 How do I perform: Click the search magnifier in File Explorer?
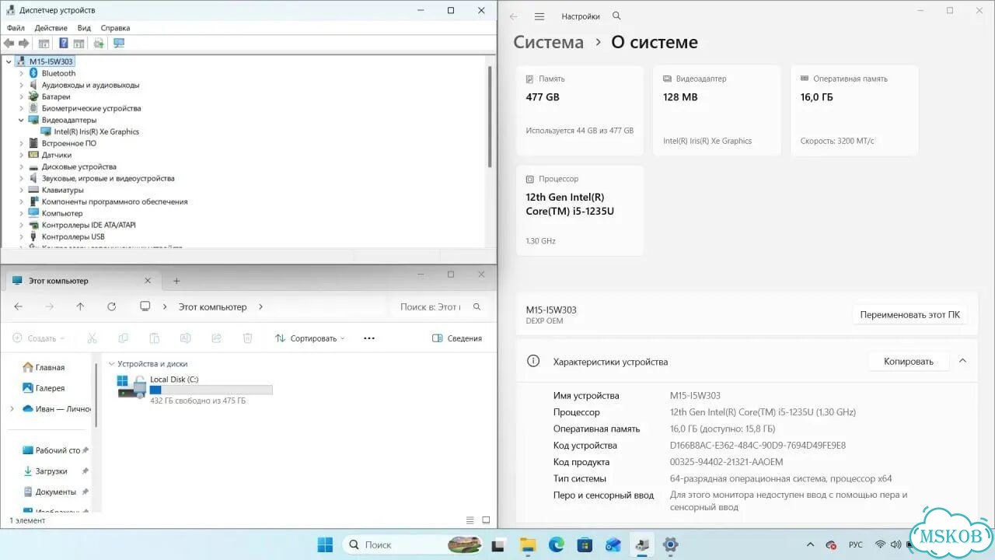[477, 306]
